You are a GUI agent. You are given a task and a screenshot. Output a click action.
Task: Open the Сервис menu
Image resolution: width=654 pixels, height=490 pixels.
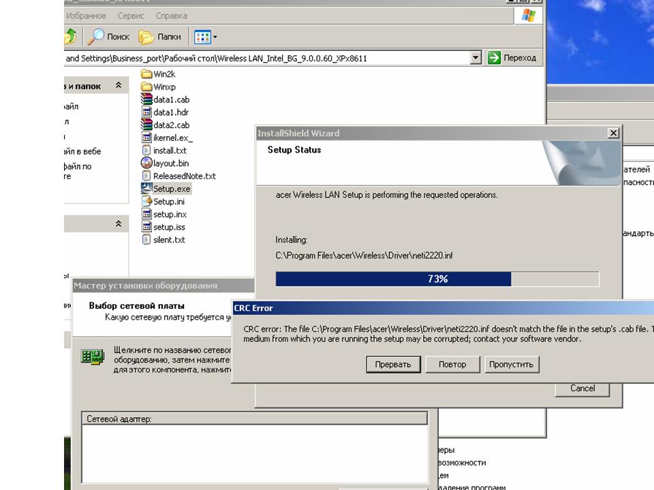click(x=131, y=16)
